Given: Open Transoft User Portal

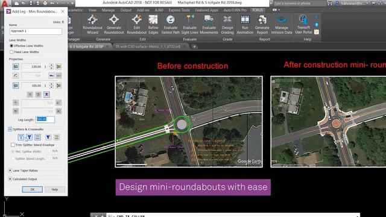Looking at the screenshot, I should tap(303, 24).
